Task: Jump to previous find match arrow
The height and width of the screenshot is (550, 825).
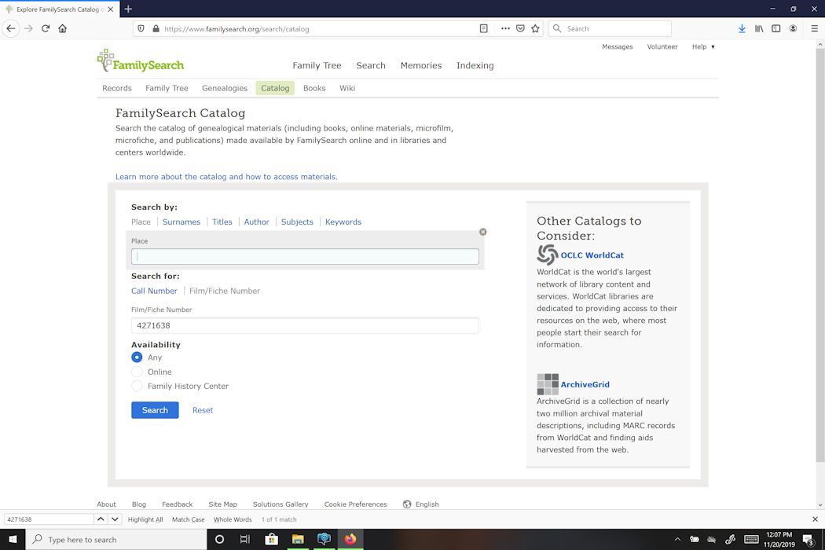Action: point(101,519)
